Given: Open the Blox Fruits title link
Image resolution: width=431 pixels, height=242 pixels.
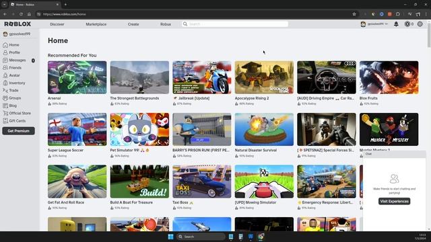Looking at the screenshot, I should [368, 98].
